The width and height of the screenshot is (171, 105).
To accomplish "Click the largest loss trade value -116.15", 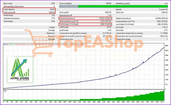I will point(165,27).
